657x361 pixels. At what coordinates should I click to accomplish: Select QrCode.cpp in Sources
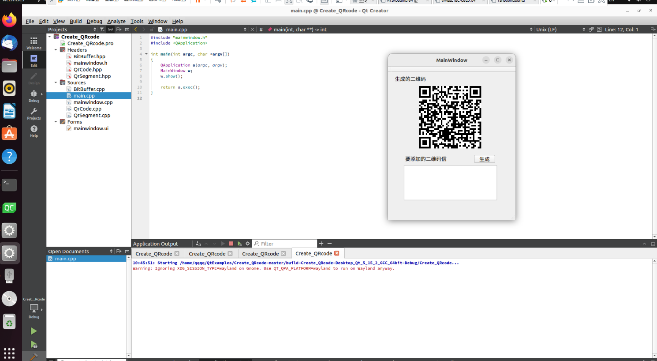point(87,109)
